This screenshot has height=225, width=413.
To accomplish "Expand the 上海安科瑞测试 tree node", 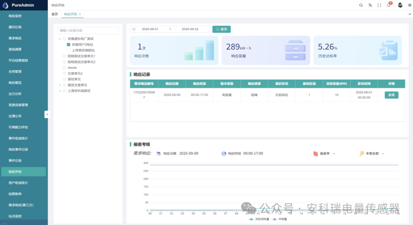I will (60, 91).
